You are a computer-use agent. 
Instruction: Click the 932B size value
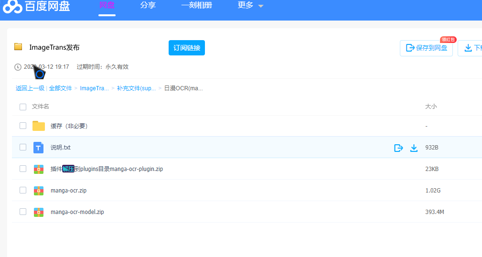(x=432, y=148)
